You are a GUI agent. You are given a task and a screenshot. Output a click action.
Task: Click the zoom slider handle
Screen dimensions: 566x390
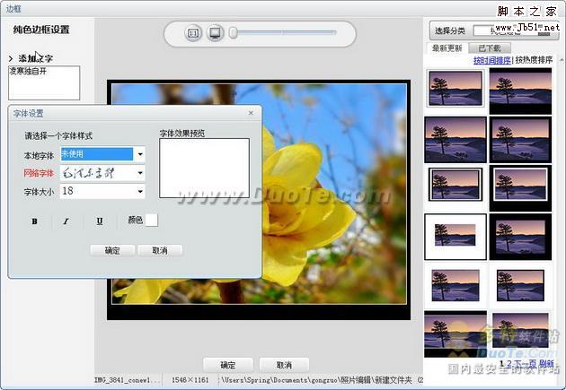click(x=234, y=33)
